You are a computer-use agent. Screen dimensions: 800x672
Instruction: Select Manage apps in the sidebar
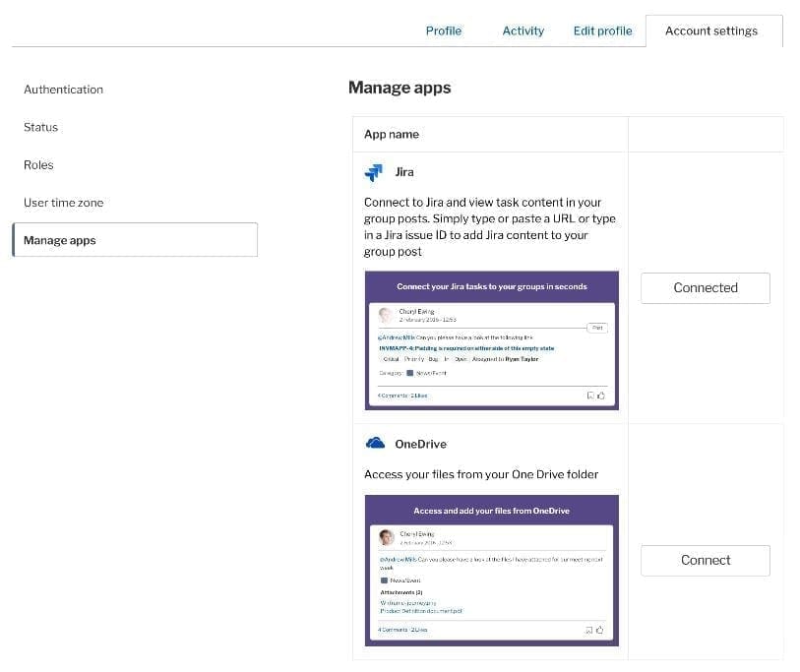point(135,240)
